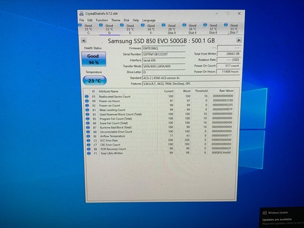
Task: Click the CrystalDiskInfo title bar app icon
Action: click(81, 13)
